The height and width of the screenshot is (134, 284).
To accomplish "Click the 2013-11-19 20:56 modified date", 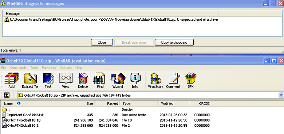I will 173,120.
